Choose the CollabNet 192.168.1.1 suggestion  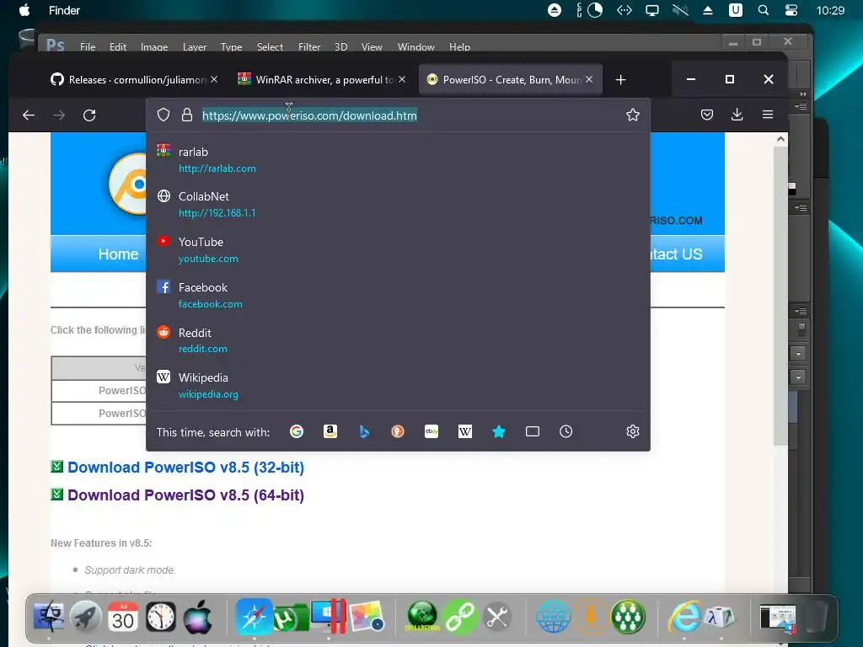[398, 205]
